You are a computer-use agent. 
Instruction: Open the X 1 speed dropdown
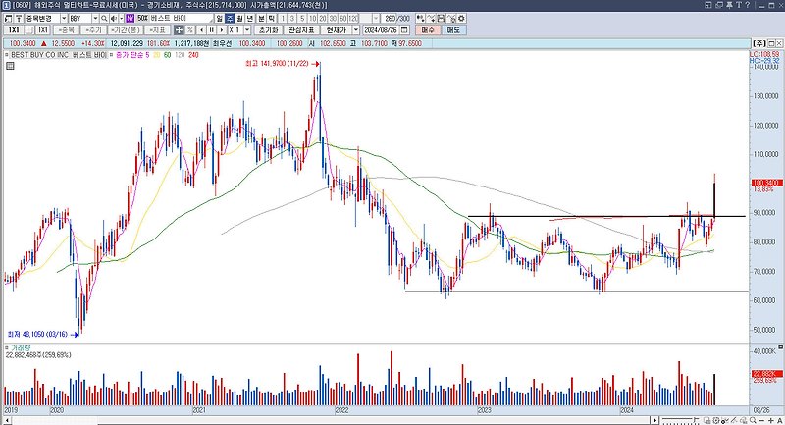(247, 30)
